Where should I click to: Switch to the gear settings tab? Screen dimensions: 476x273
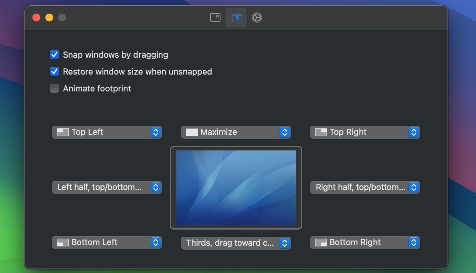[x=256, y=18]
